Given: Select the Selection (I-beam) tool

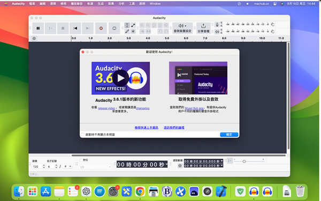Looking at the screenshot, I should point(127,25).
